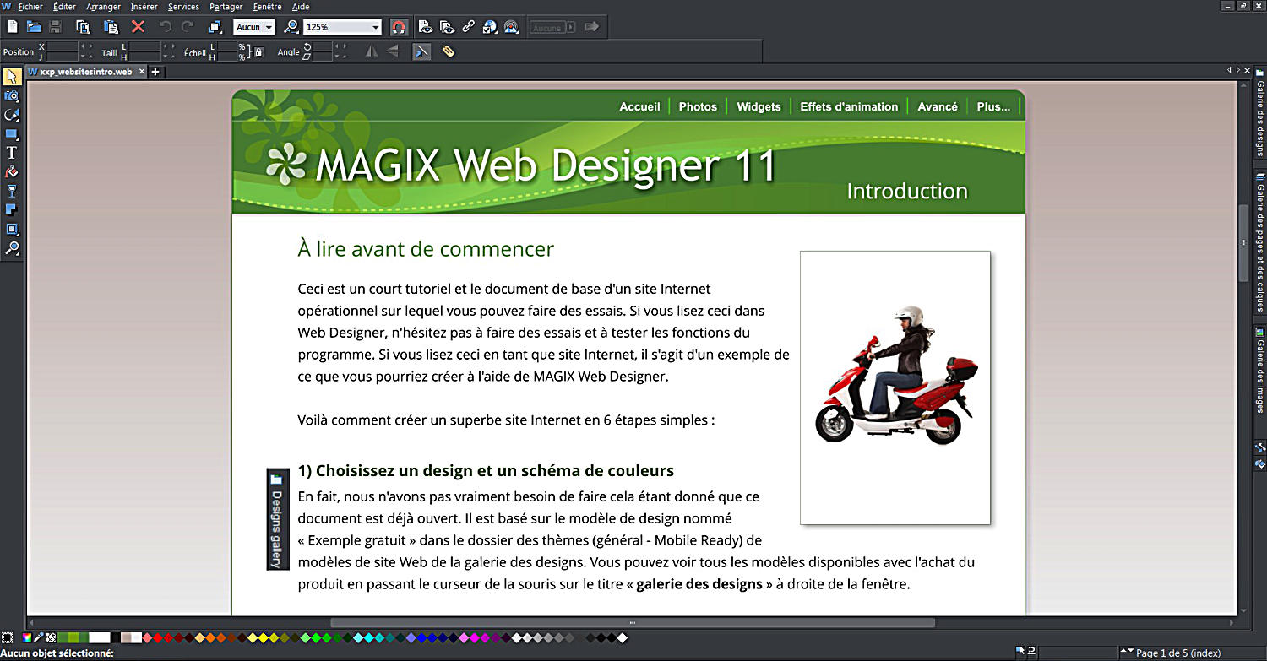Screen dimensions: 1267x661
Task: Select the Rectangle shape tool
Action: pos(12,133)
